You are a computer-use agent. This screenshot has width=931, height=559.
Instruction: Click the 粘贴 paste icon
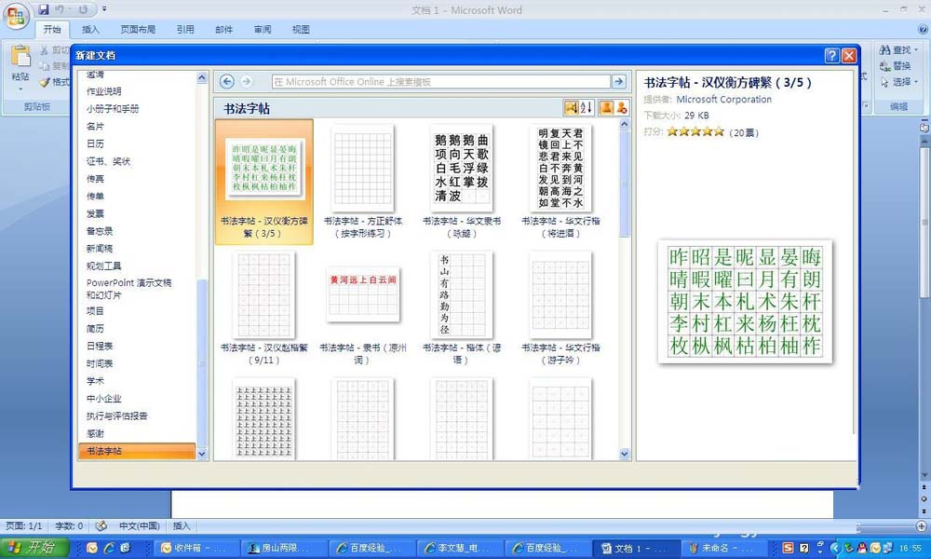click(20, 57)
